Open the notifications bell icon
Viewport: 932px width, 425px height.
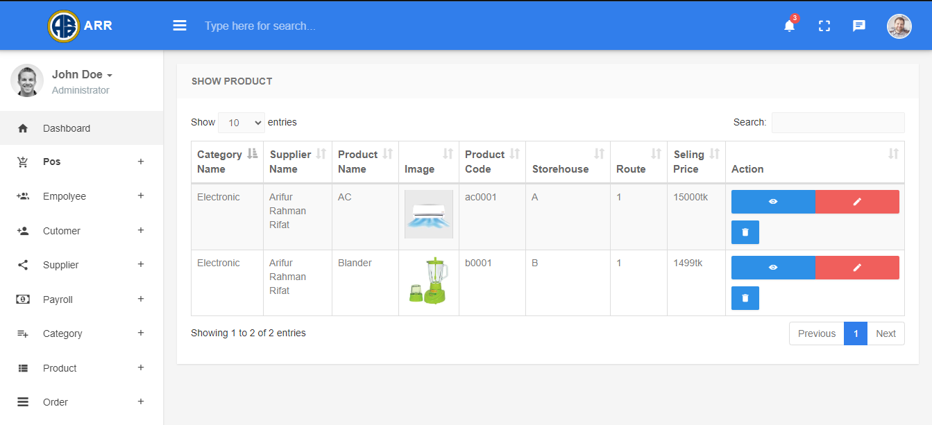pyautogui.click(x=789, y=26)
